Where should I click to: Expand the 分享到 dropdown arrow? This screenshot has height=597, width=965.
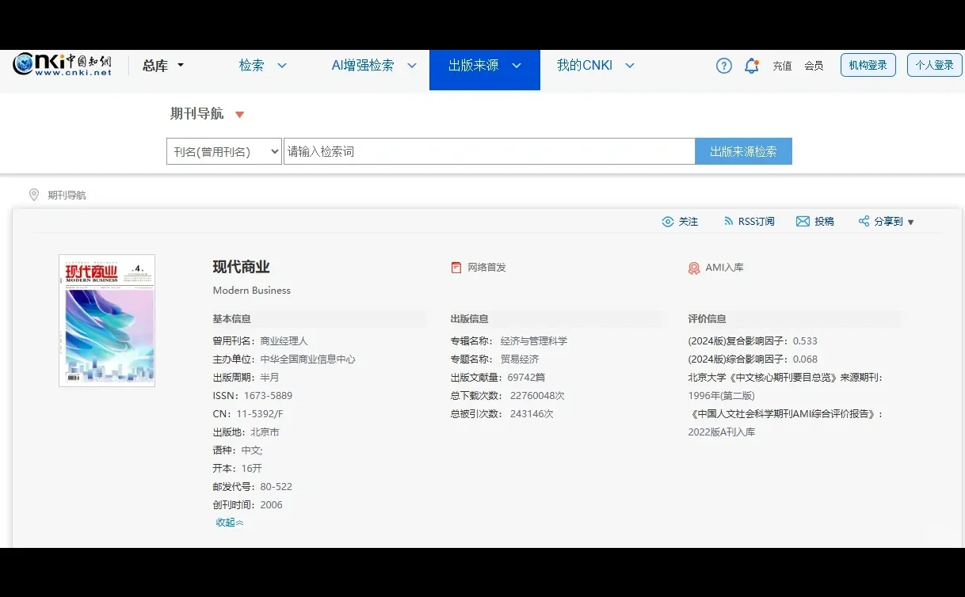tap(910, 222)
